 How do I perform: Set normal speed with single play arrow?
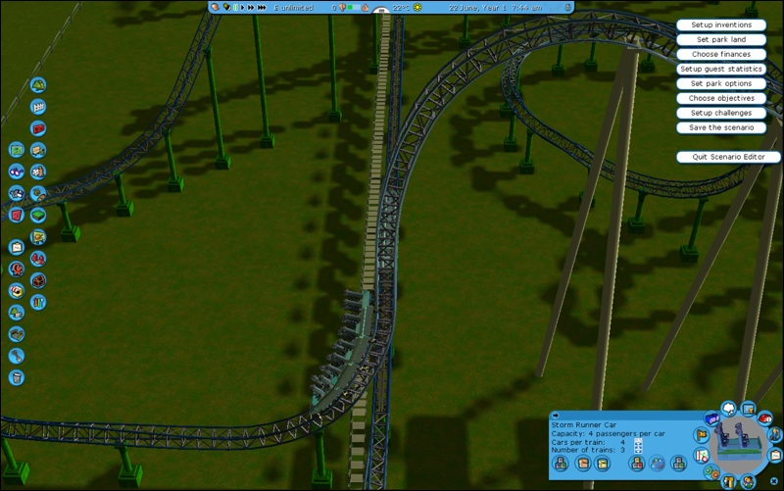point(242,8)
